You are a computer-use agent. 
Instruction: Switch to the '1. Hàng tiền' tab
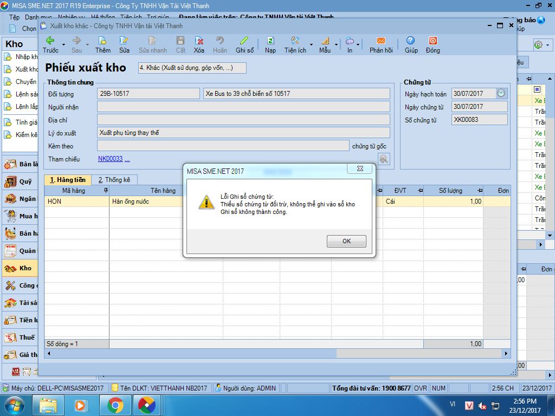[68, 180]
